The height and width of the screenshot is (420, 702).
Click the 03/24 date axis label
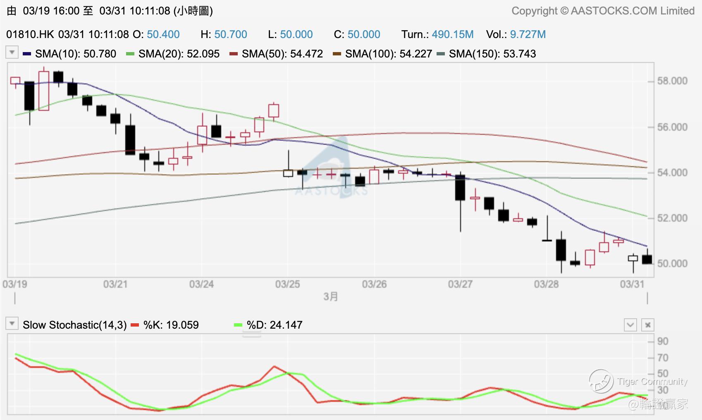[201, 284]
